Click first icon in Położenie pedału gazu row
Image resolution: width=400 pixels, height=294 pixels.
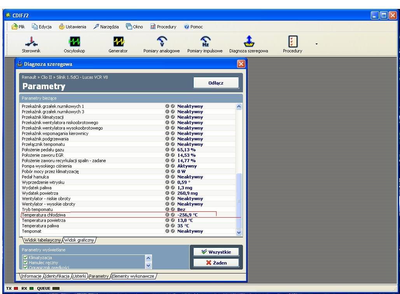[167, 150]
